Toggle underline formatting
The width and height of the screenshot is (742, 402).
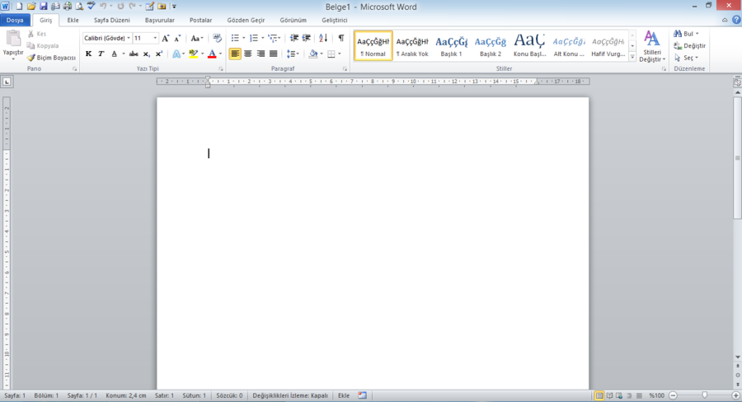[114, 54]
